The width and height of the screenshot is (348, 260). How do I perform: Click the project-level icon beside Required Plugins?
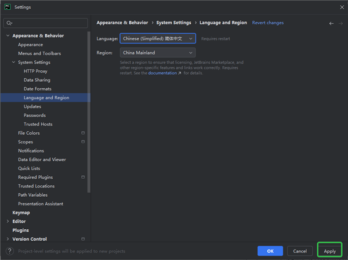tap(83, 177)
